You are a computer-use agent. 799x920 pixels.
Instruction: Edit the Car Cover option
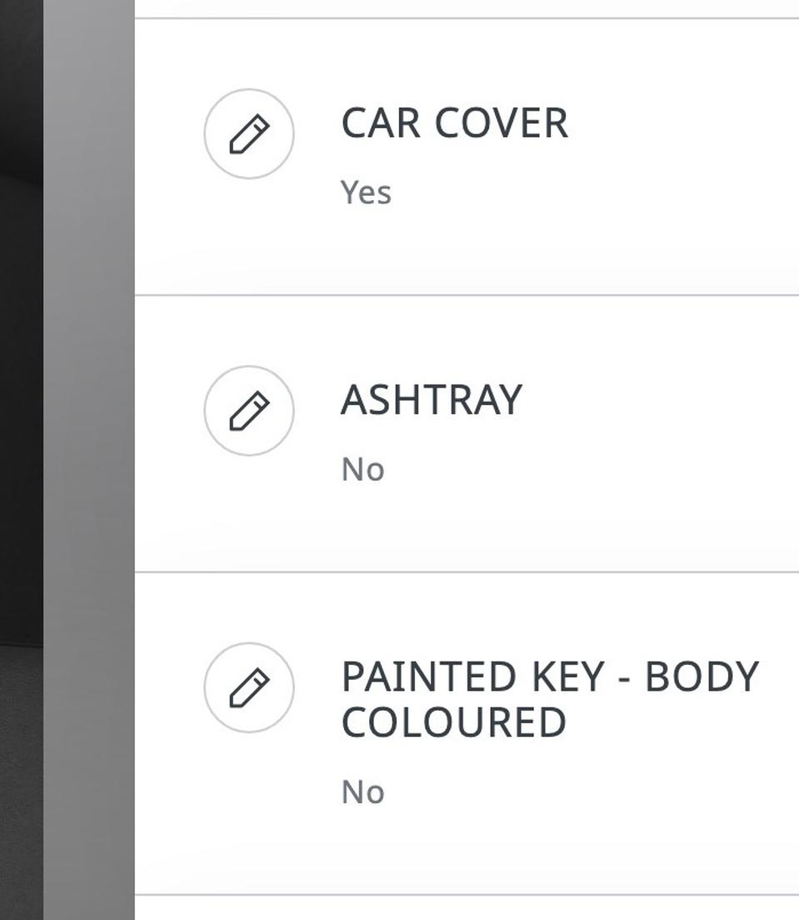coord(249,134)
